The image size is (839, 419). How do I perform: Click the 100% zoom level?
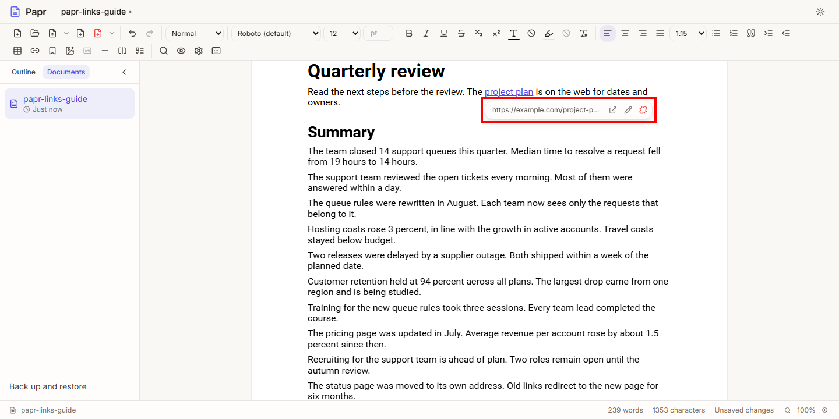(x=806, y=410)
